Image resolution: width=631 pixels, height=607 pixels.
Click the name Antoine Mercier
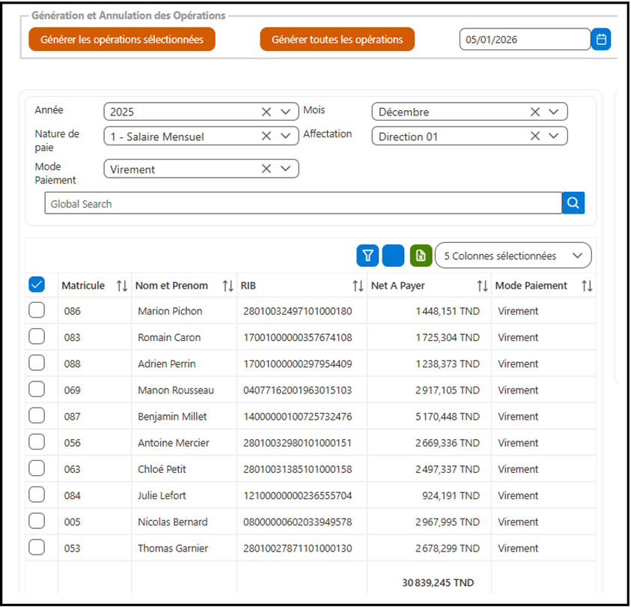click(x=174, y=443)
